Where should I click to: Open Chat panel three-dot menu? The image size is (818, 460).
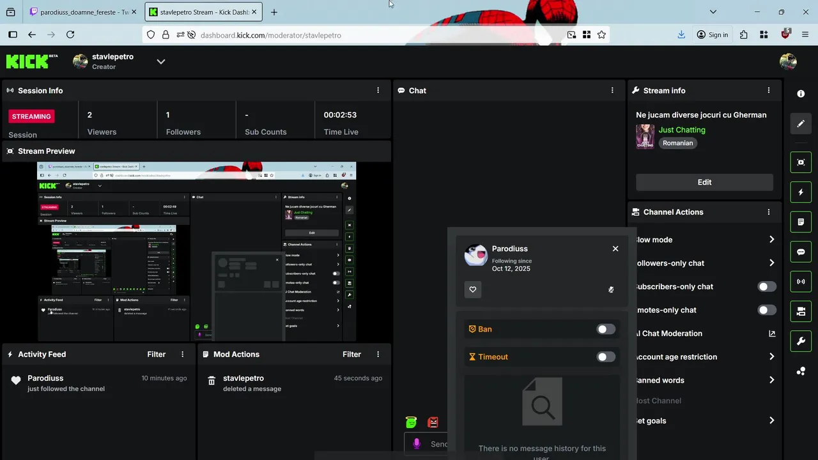tap(612, 91)
